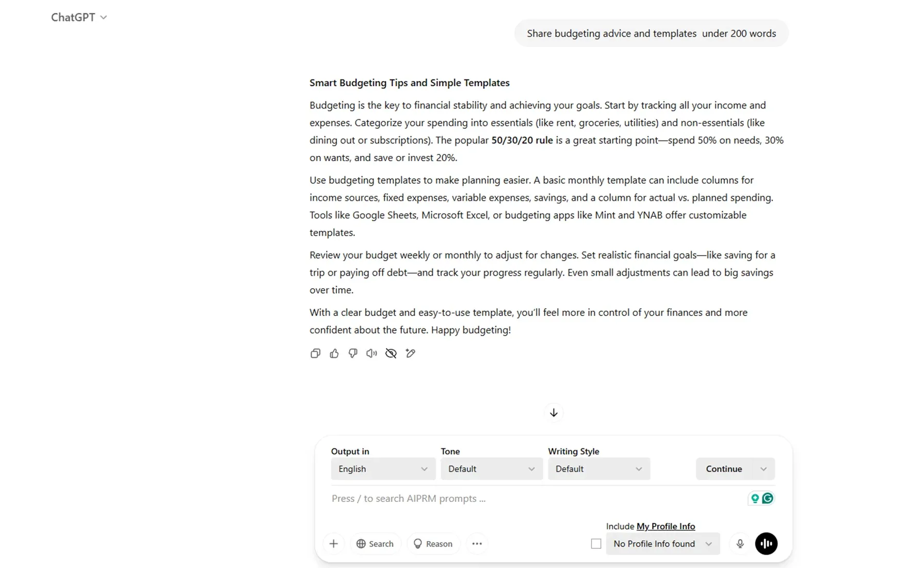Screen dimensions: 908x568
Task: Give the response a thumbs up
Action: click(x=334, y=353)
